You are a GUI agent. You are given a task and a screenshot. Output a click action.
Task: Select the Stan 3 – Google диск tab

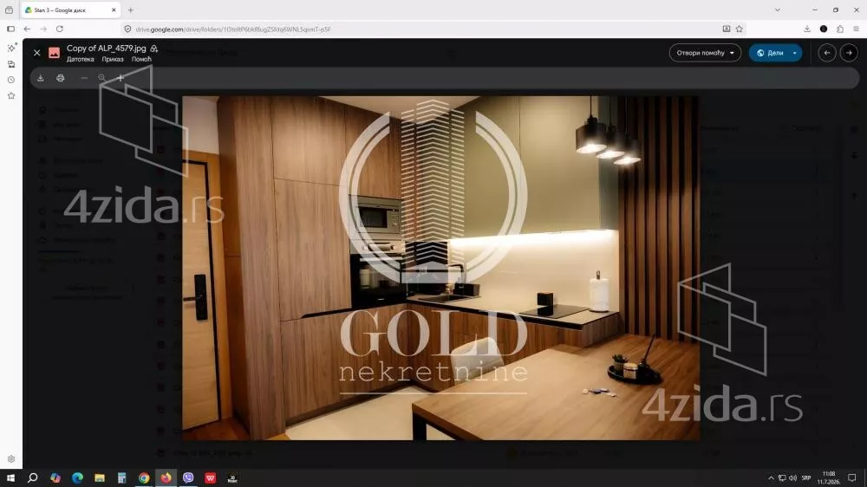tap(71, 10)
